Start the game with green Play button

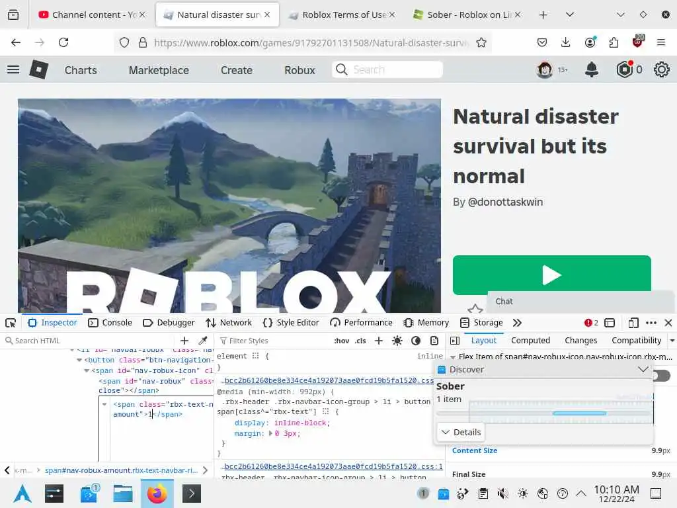[x=551, y=275]
